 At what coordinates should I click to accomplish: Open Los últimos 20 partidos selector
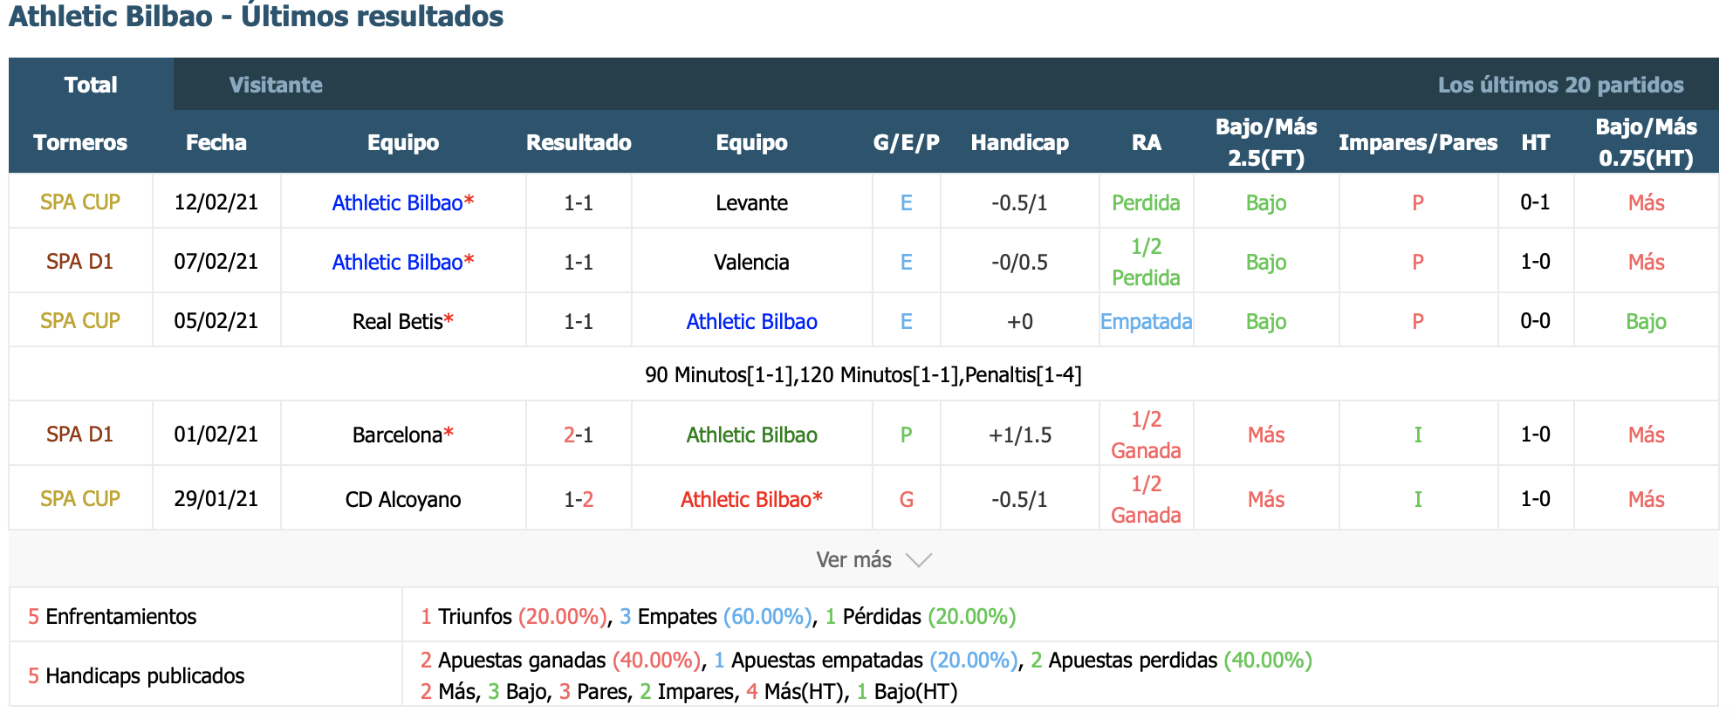[x=1560, y=85]
